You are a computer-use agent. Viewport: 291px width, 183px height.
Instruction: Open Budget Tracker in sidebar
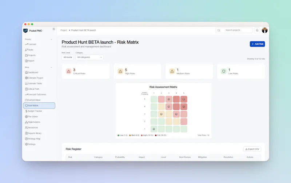point(33,111)
